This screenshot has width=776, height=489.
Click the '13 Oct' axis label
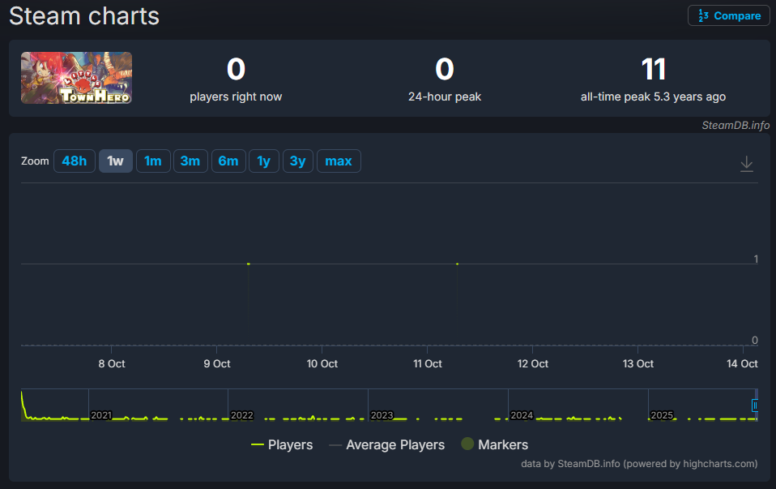(x=638, y=363)
